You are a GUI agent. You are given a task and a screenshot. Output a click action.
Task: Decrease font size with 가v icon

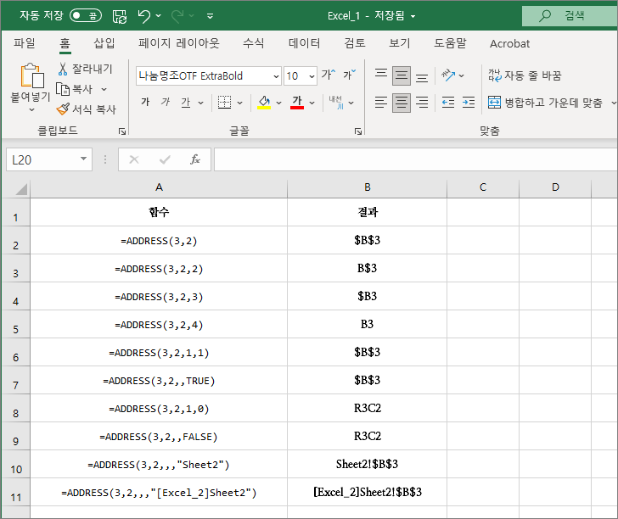[349, 75]
